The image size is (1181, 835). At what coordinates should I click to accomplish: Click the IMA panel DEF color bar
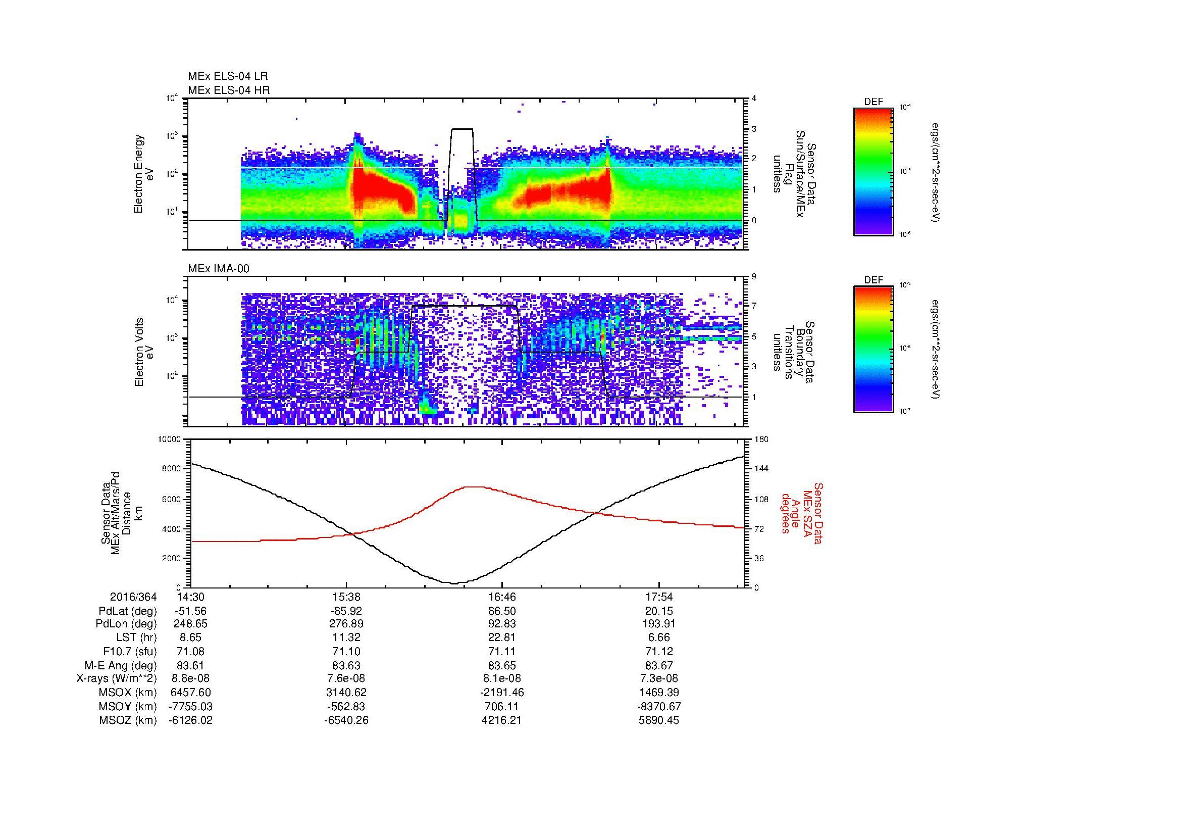[873, 350]
